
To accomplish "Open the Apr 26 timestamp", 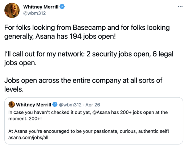I will (x=93, y=105).
